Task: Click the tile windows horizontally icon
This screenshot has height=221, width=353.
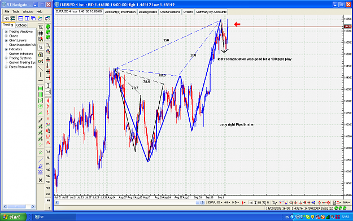Action: (x=21, y=18)
